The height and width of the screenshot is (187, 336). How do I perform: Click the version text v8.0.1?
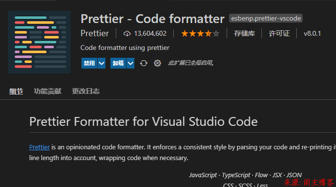[x=312, y=34]
